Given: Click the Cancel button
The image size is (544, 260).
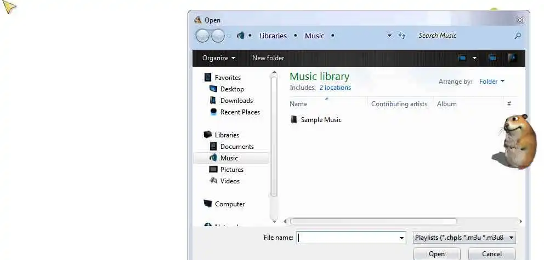Looking at the screenshot, I should (491, 254).
